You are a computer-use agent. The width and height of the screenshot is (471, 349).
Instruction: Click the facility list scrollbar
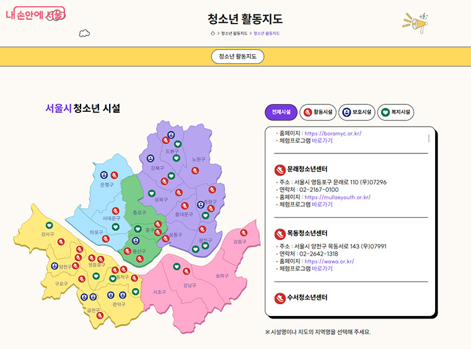pos(428,138)
